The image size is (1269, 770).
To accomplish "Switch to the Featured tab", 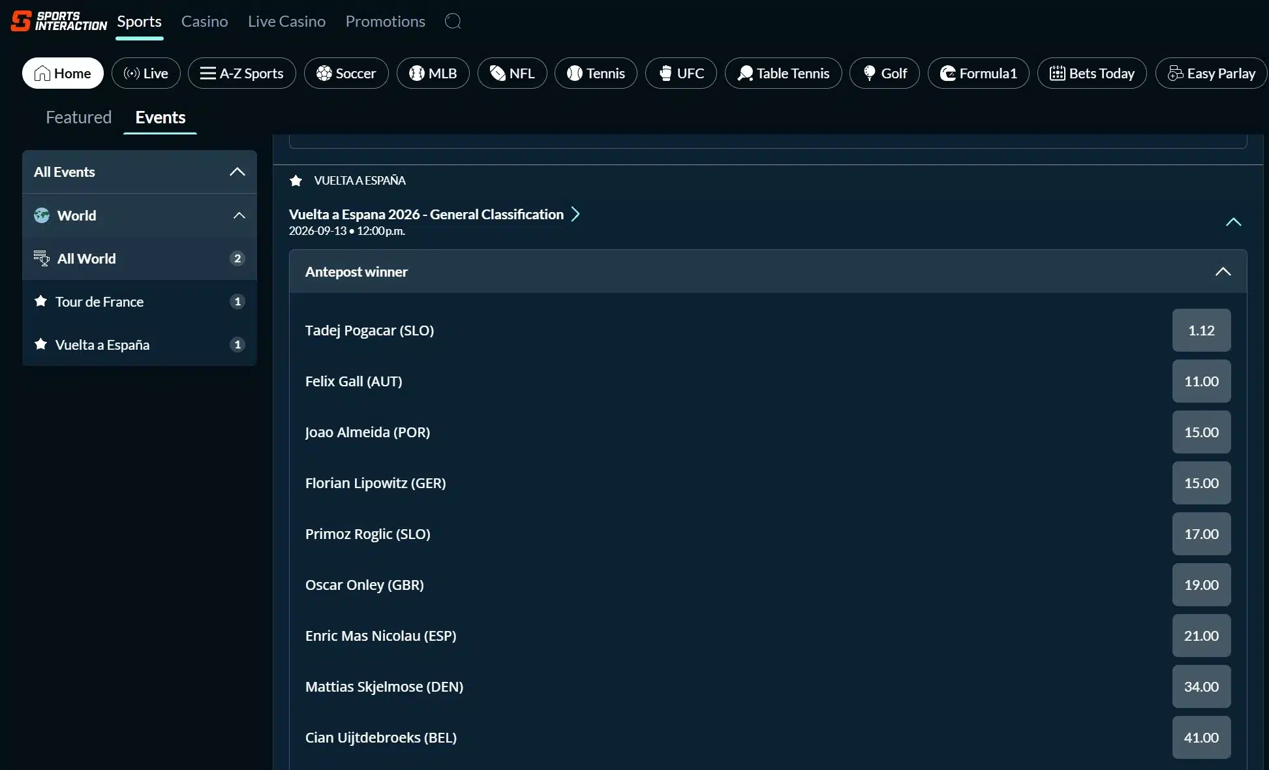I will tap(79, 117).
